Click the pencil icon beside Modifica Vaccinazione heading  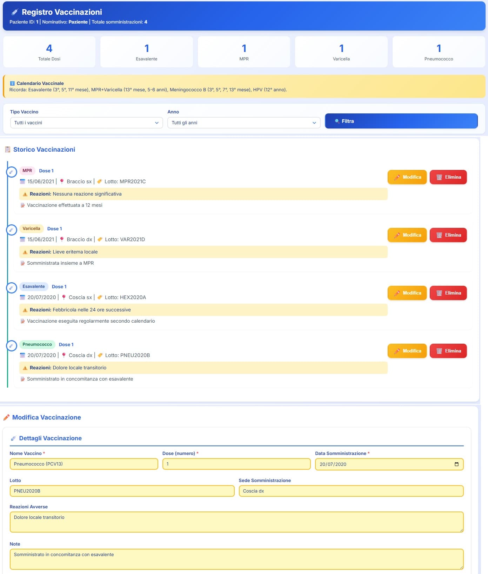[x=6, y=417]
